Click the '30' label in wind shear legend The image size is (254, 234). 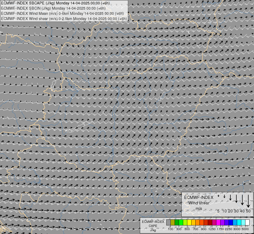[236, 211]
